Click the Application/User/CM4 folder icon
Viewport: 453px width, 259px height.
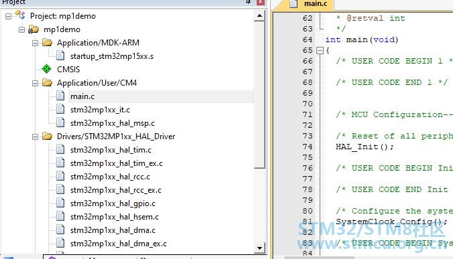(x=47, y=83)
